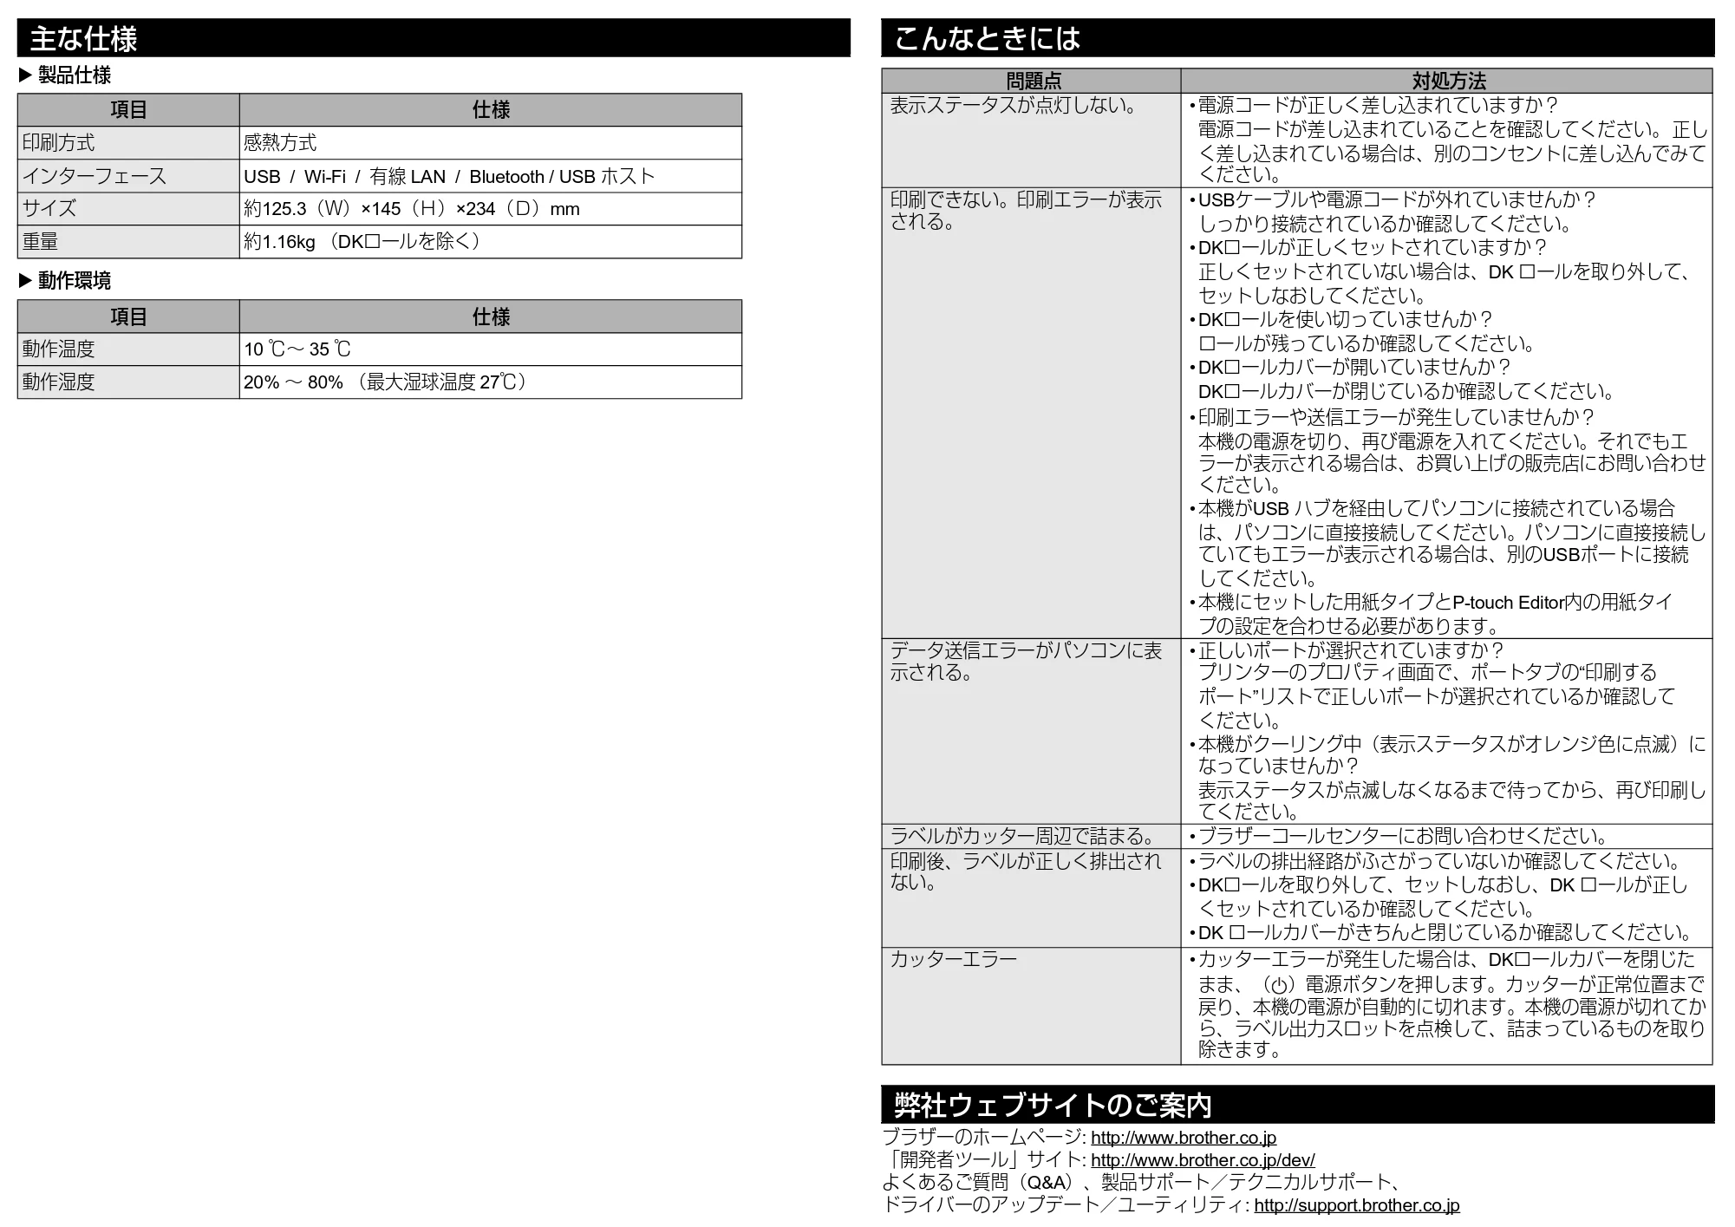Click the 重量 row label
1735x1227 pixels.
point(128,242)
